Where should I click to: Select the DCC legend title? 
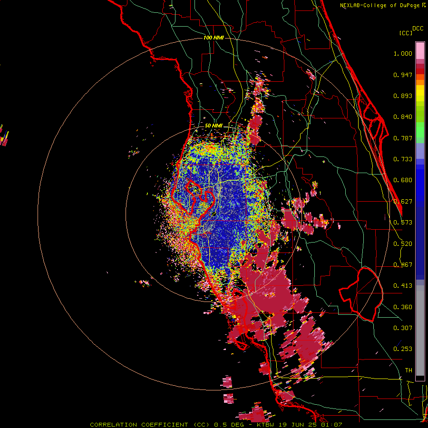(418, 29)
